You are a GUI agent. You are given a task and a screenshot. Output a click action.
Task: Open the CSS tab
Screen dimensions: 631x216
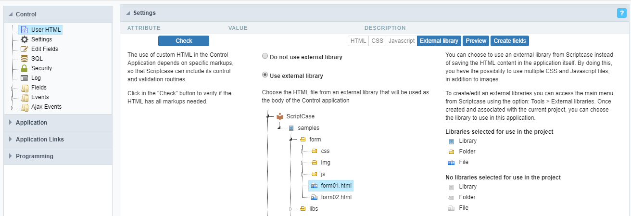pos(378,41)
